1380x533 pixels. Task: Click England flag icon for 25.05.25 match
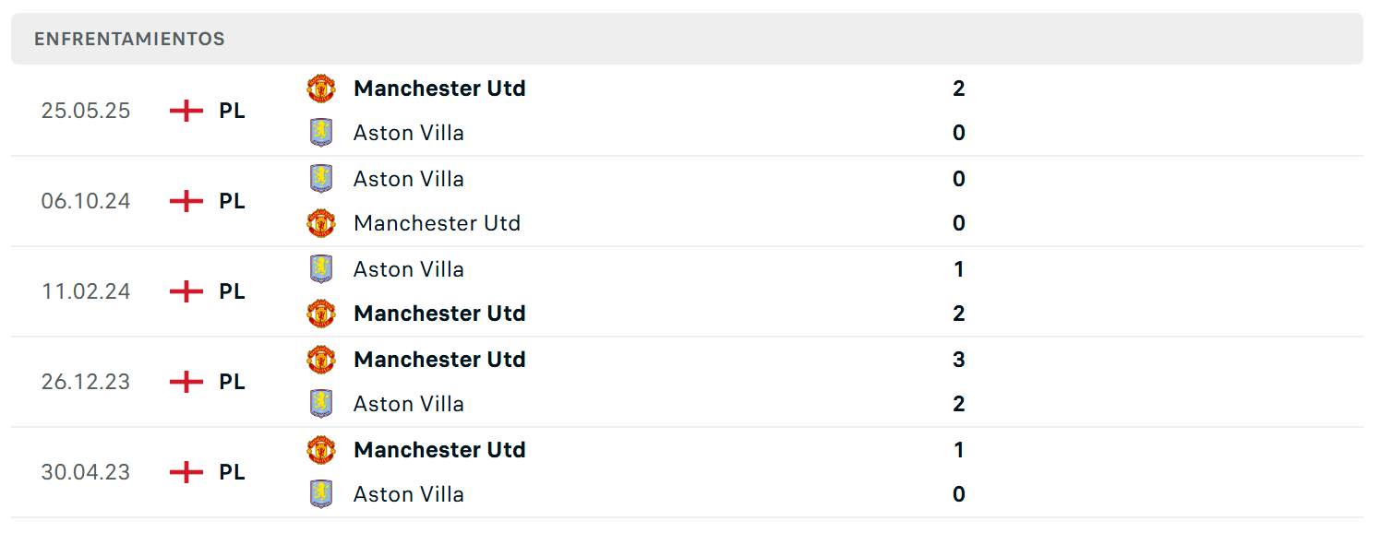[x=186, y=111]
